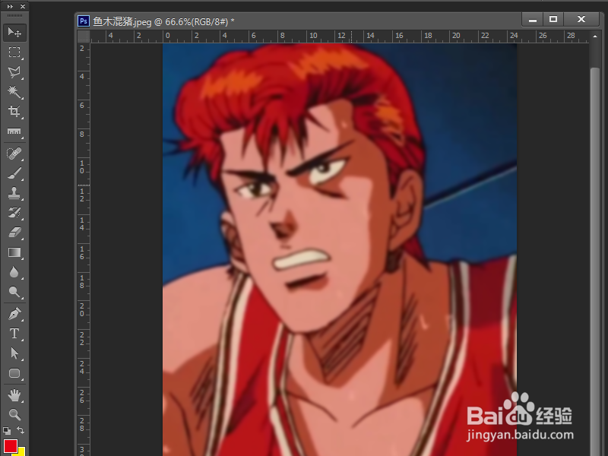Select the Move tool
The image size is (608, 456).
pos(14,32)
